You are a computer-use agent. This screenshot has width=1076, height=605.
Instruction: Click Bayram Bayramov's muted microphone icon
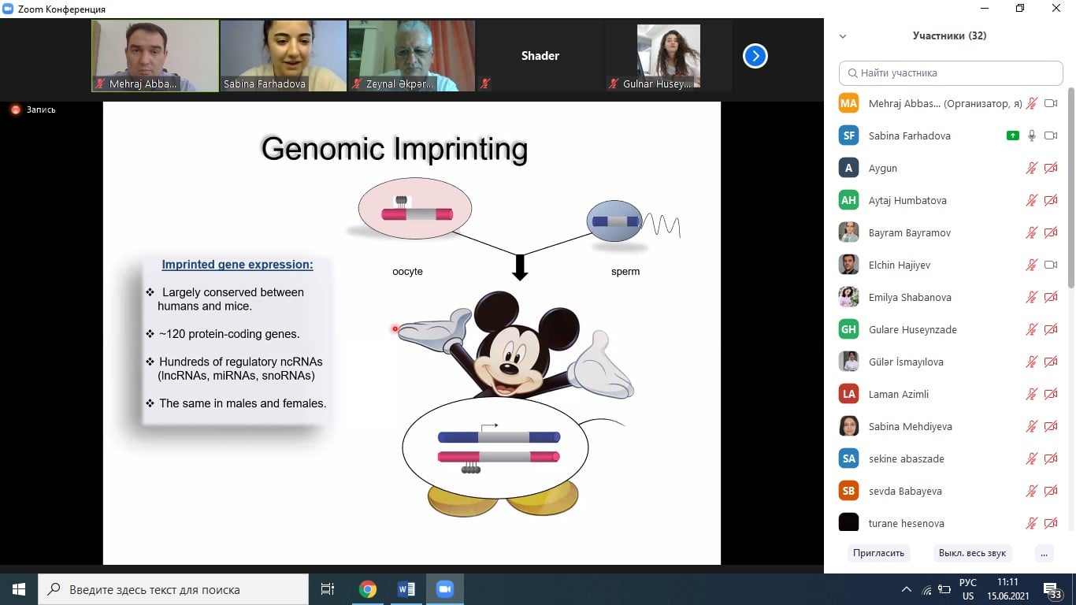[x=1032, y=232]
